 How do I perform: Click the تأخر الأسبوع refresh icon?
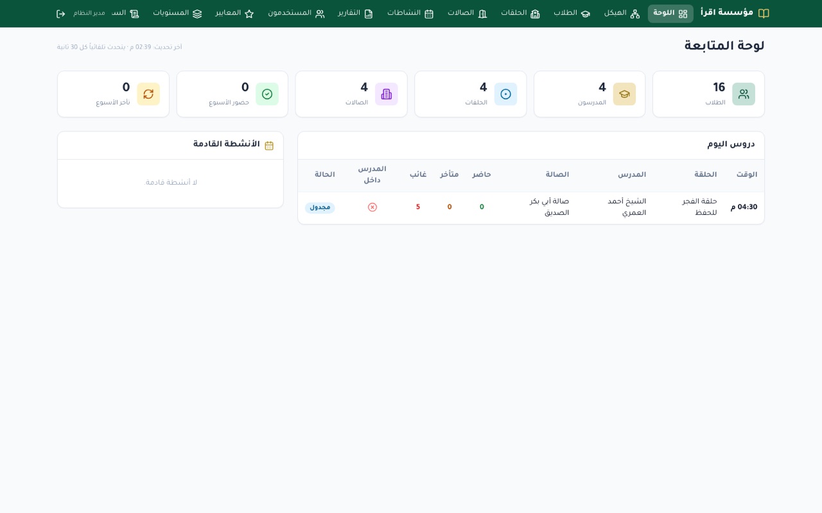click(148, 94)
